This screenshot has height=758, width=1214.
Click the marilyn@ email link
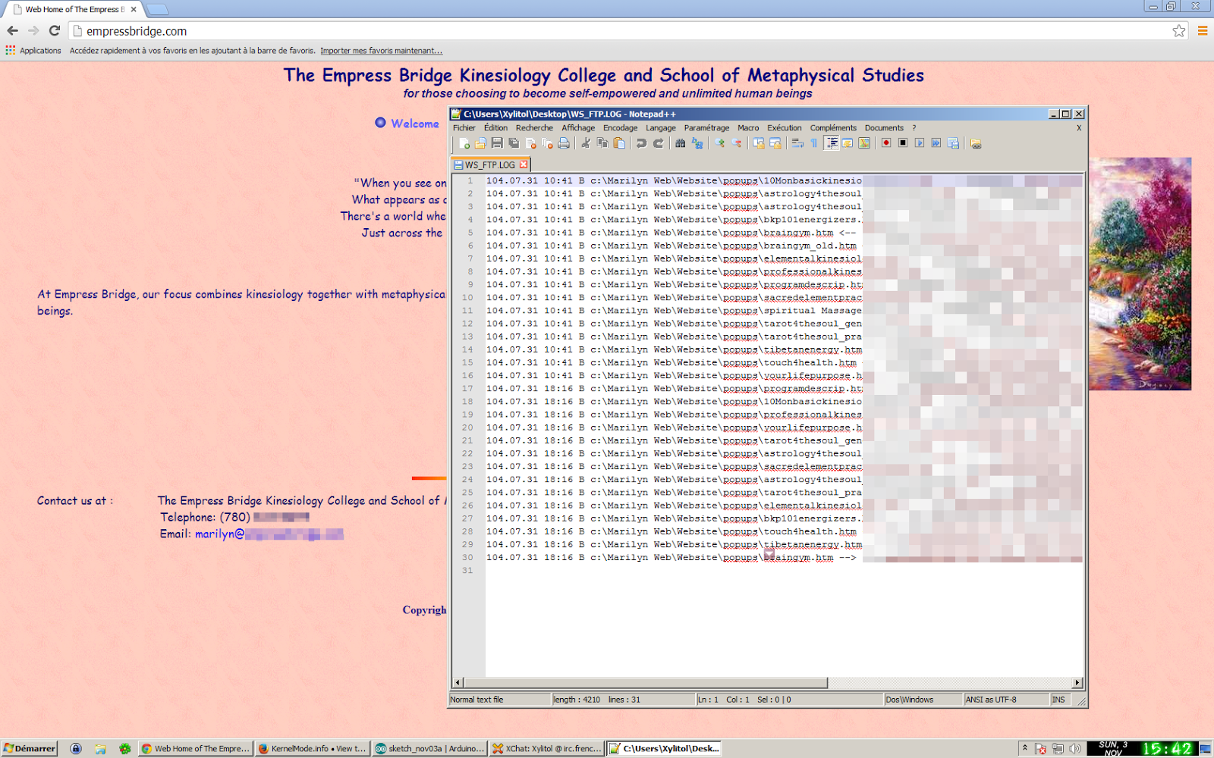[269, 534]
